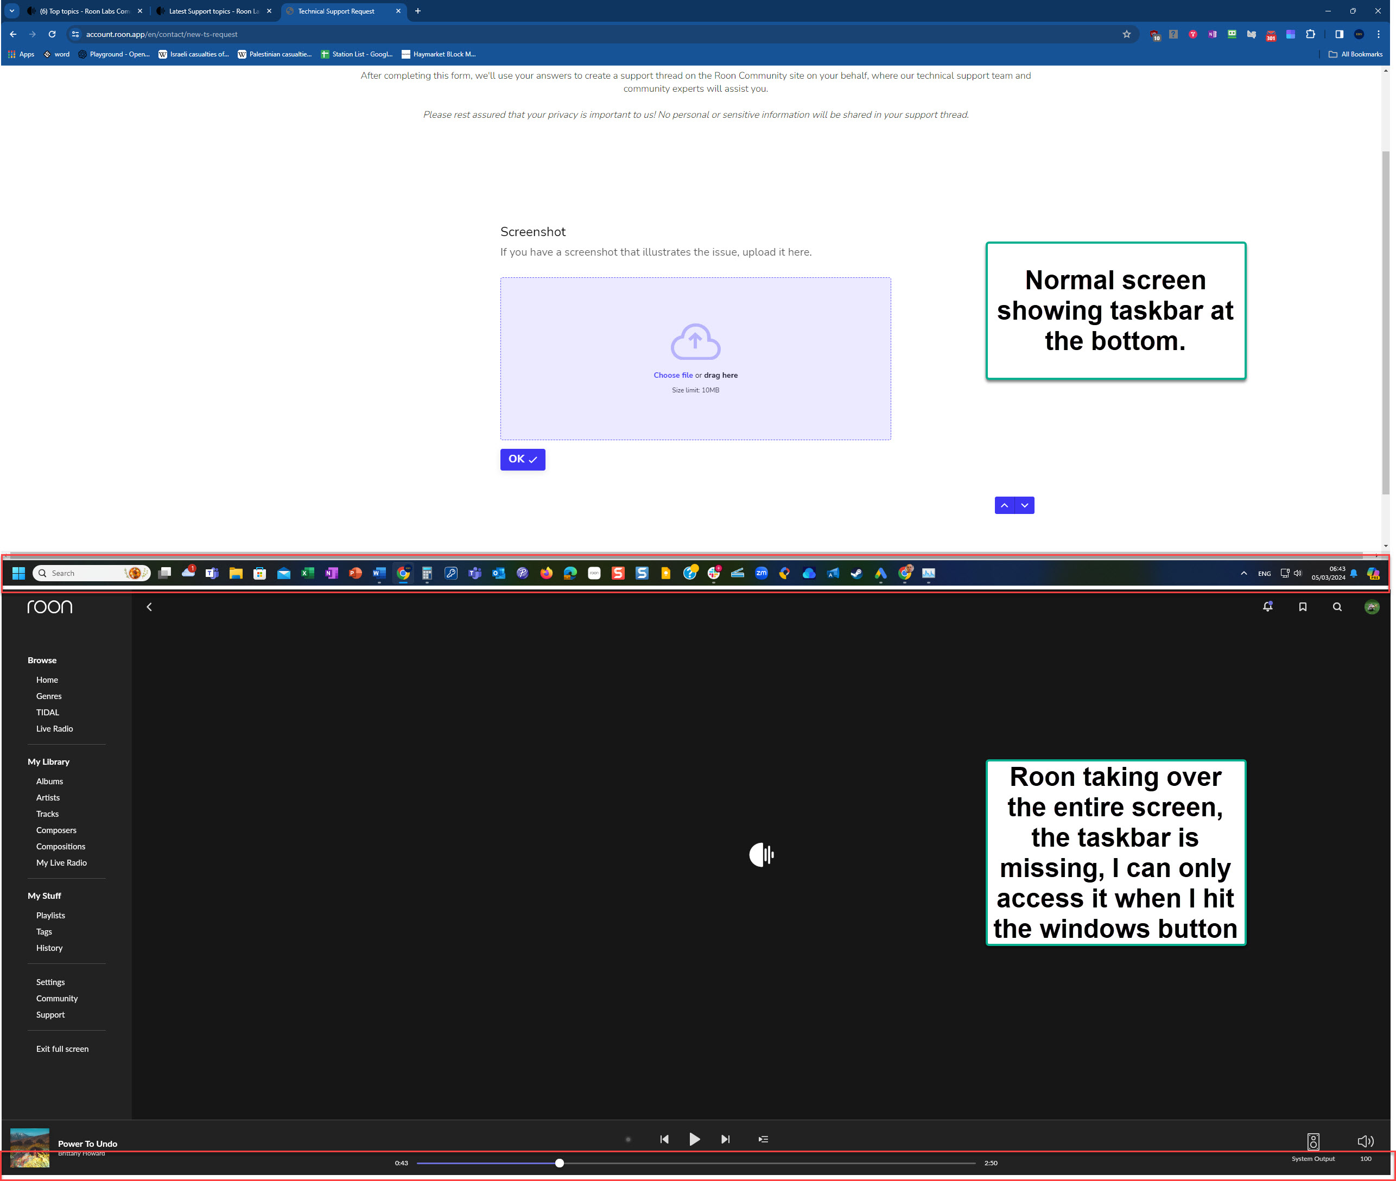The height and width of the screenshot is (1181, 1396).
Task: Browse Albums in My Library
Action: (x=49, y=782)
